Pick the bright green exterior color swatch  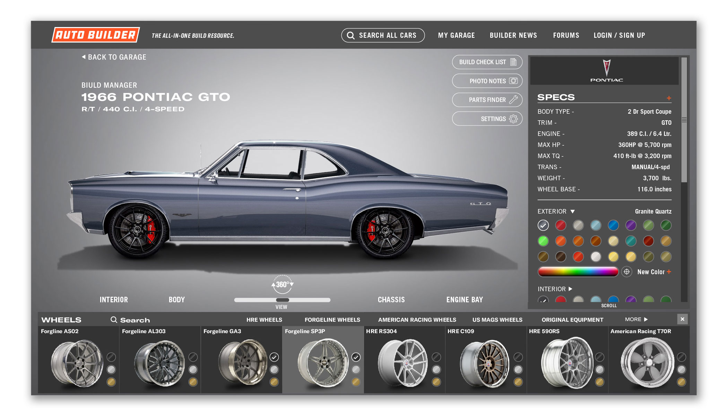point(543,241)
